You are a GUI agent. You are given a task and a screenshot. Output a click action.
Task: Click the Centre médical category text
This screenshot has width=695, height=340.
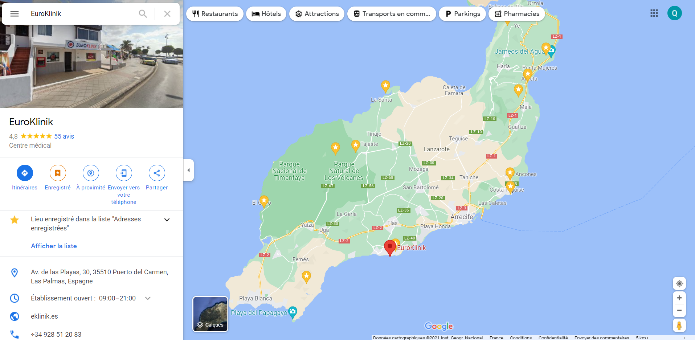(30, 146)
